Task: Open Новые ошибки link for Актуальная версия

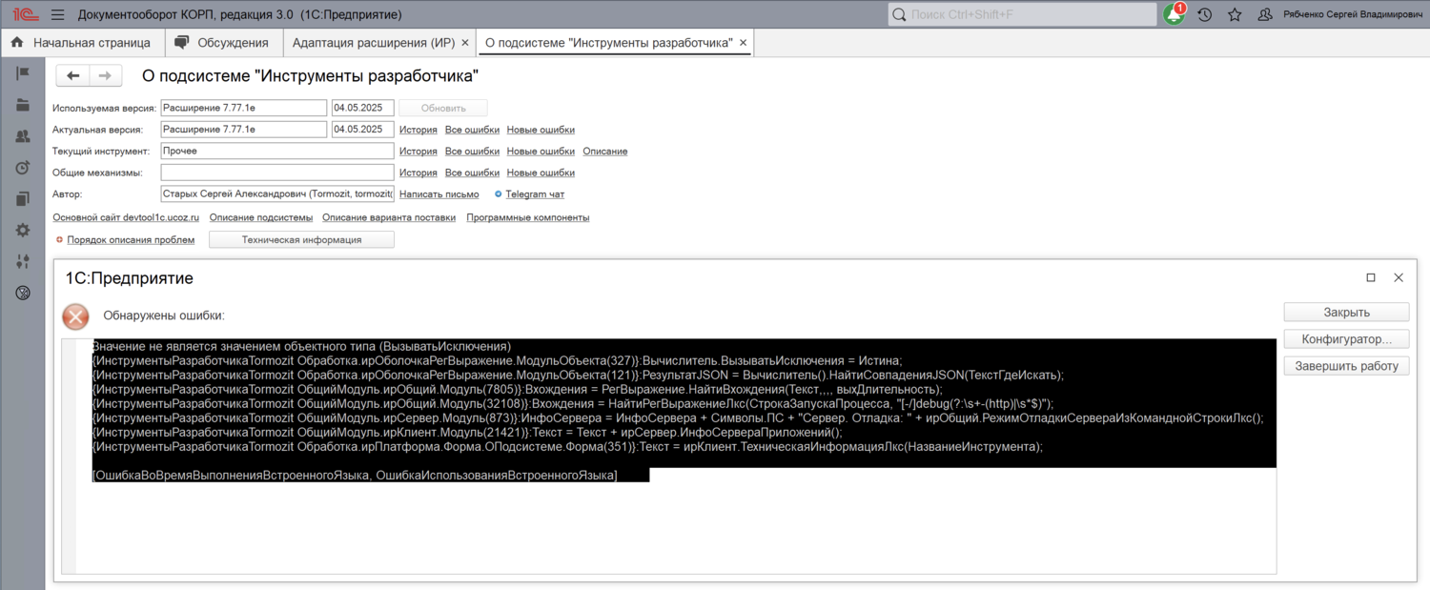Action: pyautogui.click(x=541, y=130)
